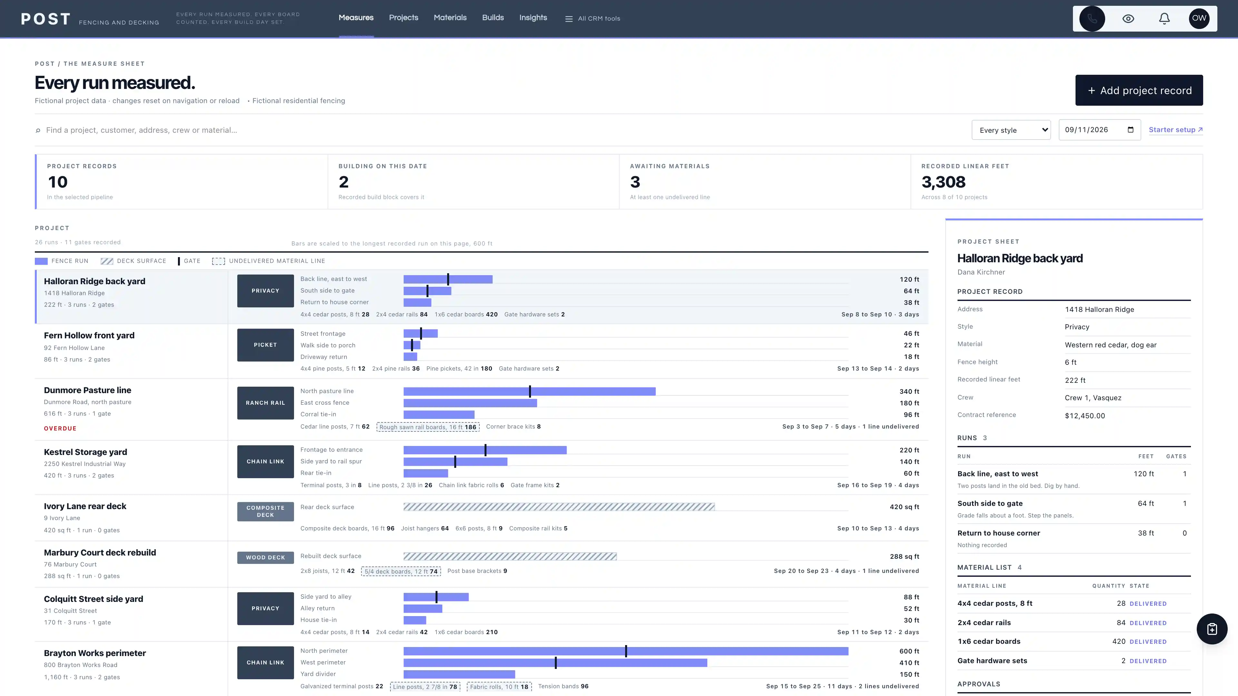Open the Every style dropdown
The height and width of the screenshot is (696, 1238).
coord(1011,130)
